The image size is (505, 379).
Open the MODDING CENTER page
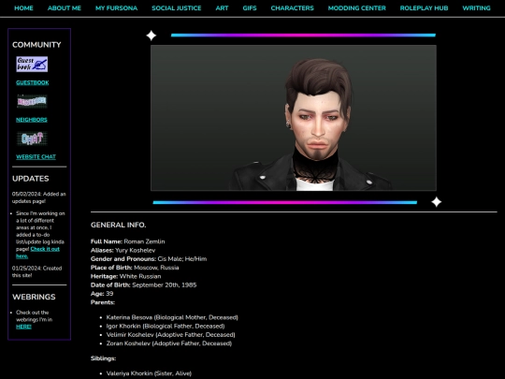[357, 8]
